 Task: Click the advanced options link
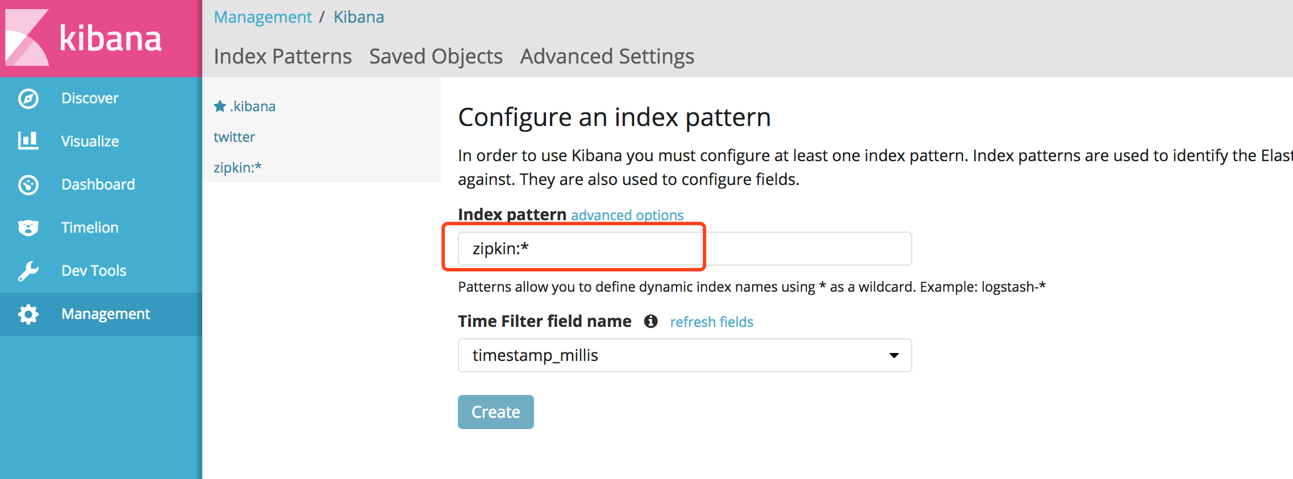pos(627,215)
